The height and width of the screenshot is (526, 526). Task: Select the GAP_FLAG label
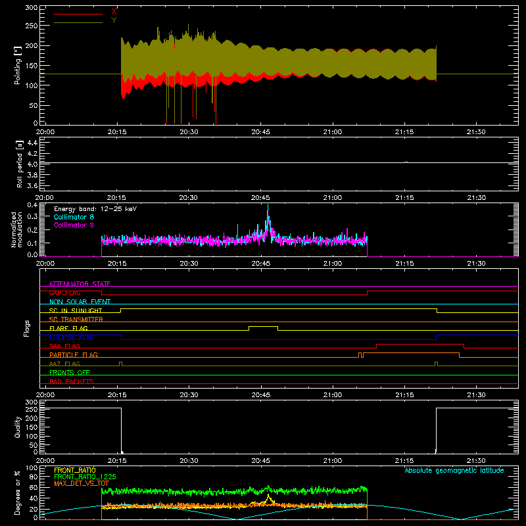(64, 293)
